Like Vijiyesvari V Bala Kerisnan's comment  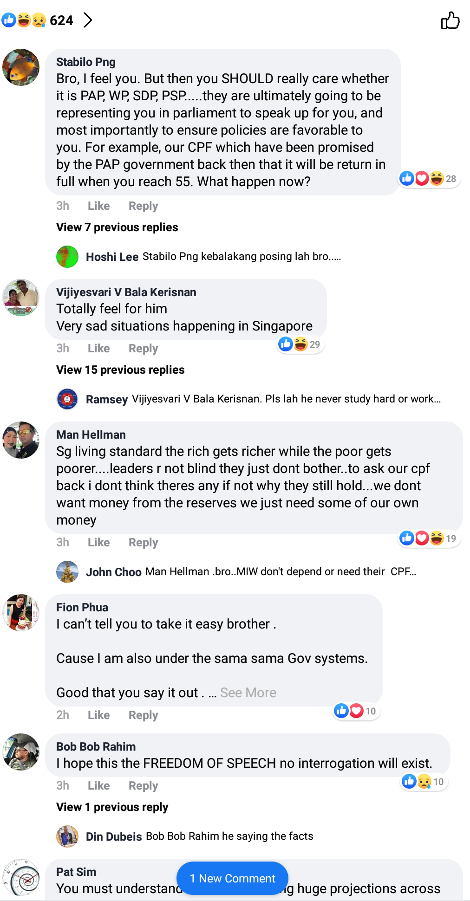click(98, 349)
